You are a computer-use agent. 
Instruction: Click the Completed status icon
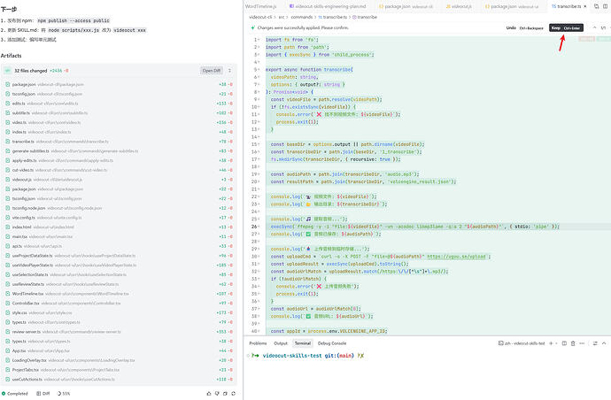pyautogui.click(x=4, y=393)
